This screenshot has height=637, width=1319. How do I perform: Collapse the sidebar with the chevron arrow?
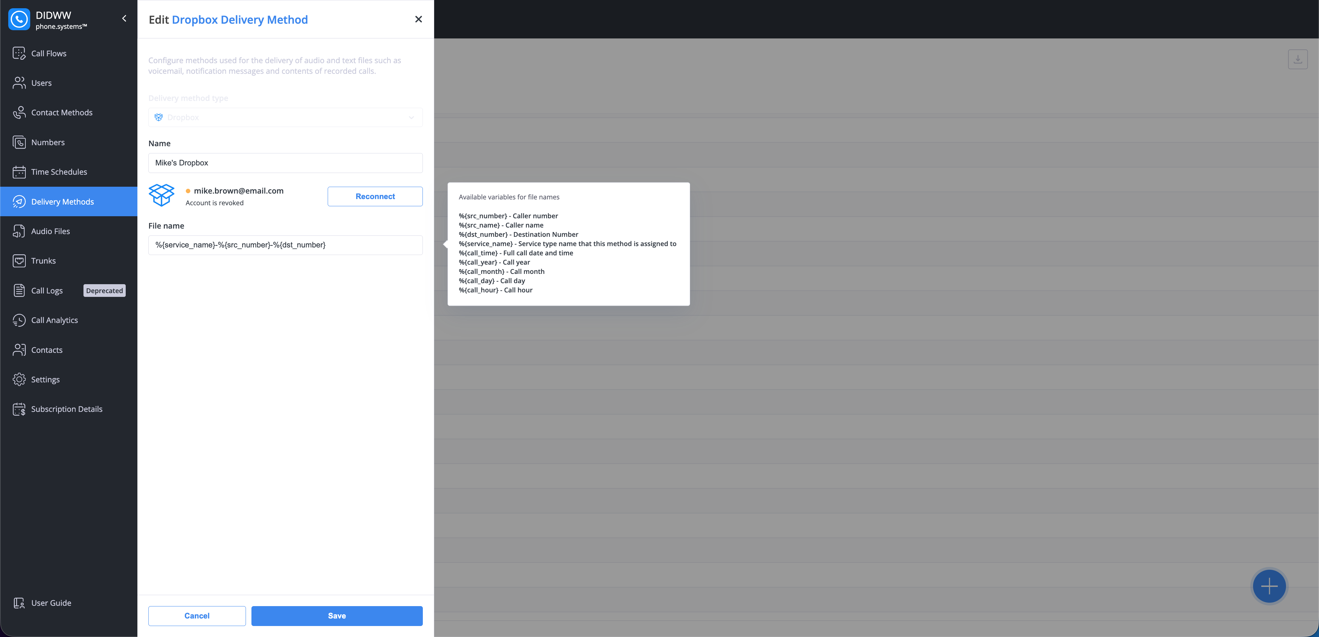click(x=124, y=19)
